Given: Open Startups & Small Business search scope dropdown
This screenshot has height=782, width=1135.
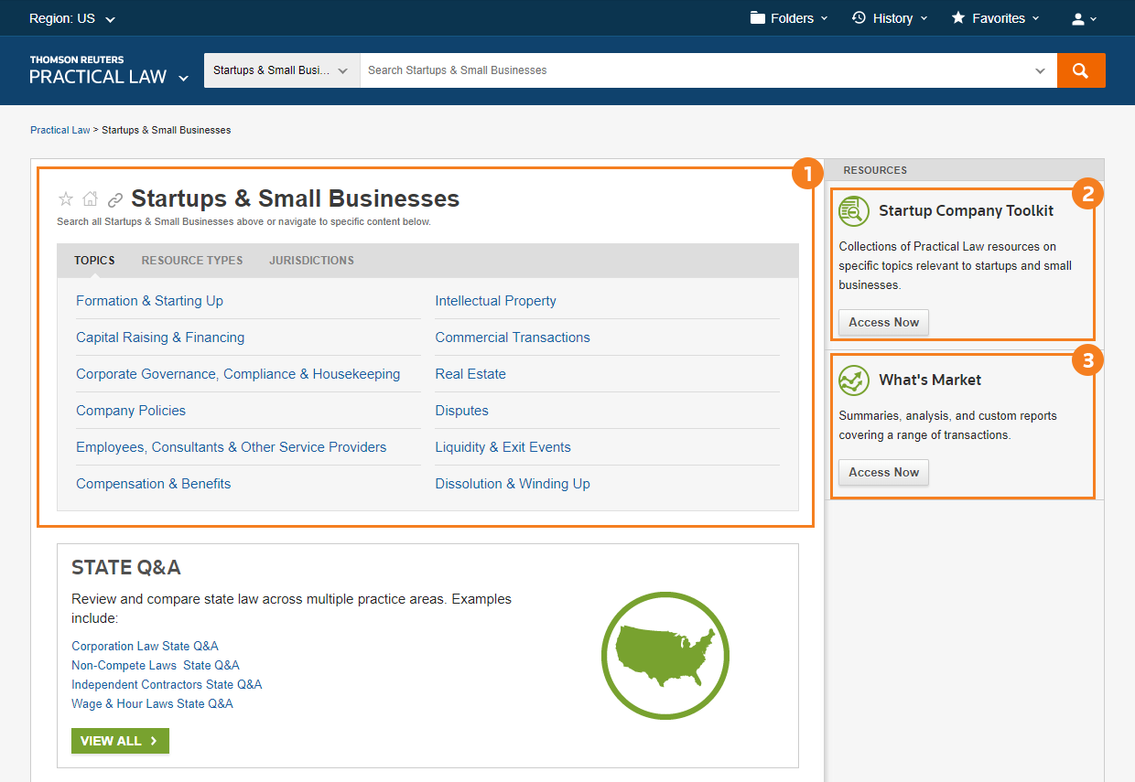Looking at the screenshot, I should [281, 70].
